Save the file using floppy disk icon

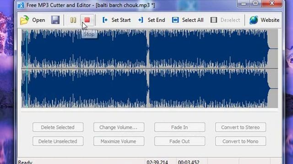click(55, 20)
